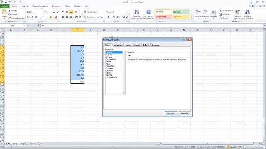Image resolution: width=266 pixels, height=149 pixels.
Task: Click the Insertar cells icon
Action: pyautogui.click(x=198, y=12)
